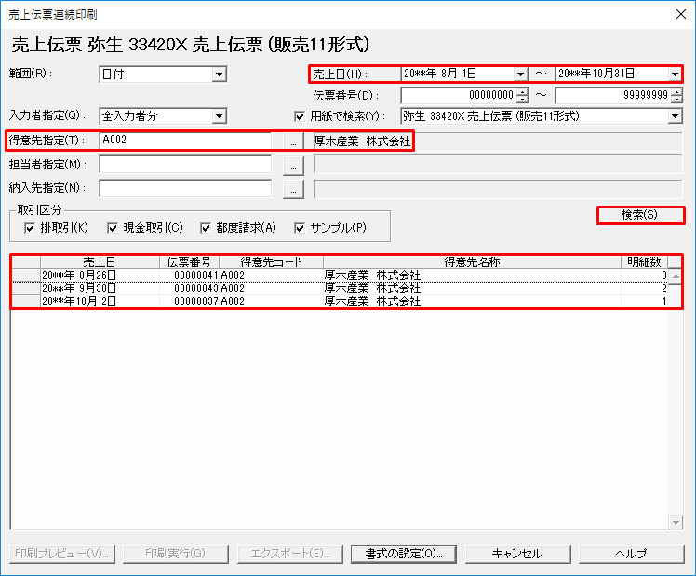
Task: Select the row with slip 00000043
Action: click(x=340, y=288)
